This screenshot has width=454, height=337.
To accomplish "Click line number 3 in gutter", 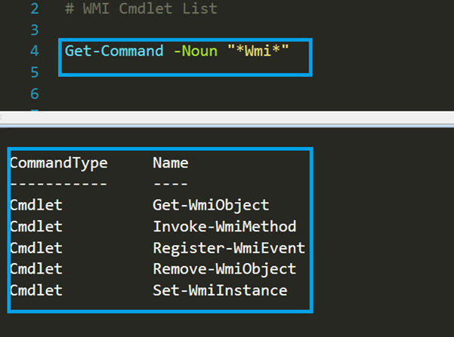I will [35, 30].
